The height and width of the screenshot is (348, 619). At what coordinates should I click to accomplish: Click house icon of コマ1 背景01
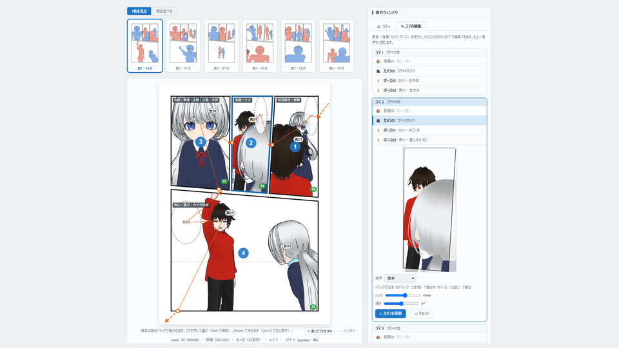[378, 61]
